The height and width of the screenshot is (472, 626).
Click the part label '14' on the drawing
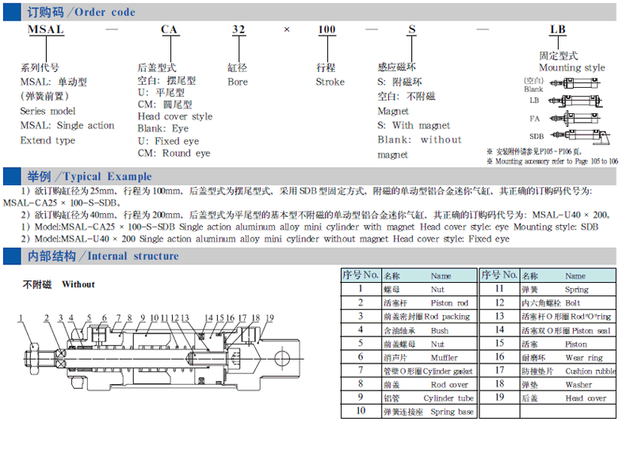click(208, 318)
